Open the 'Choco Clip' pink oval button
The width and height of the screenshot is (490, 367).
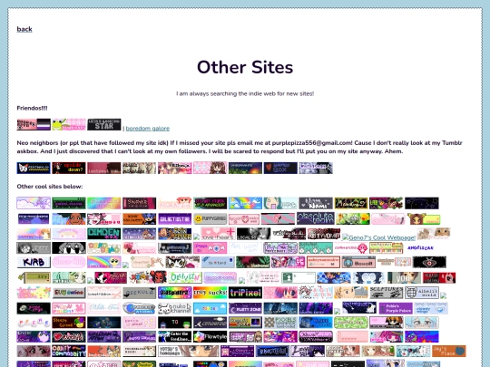click(69, 262)
